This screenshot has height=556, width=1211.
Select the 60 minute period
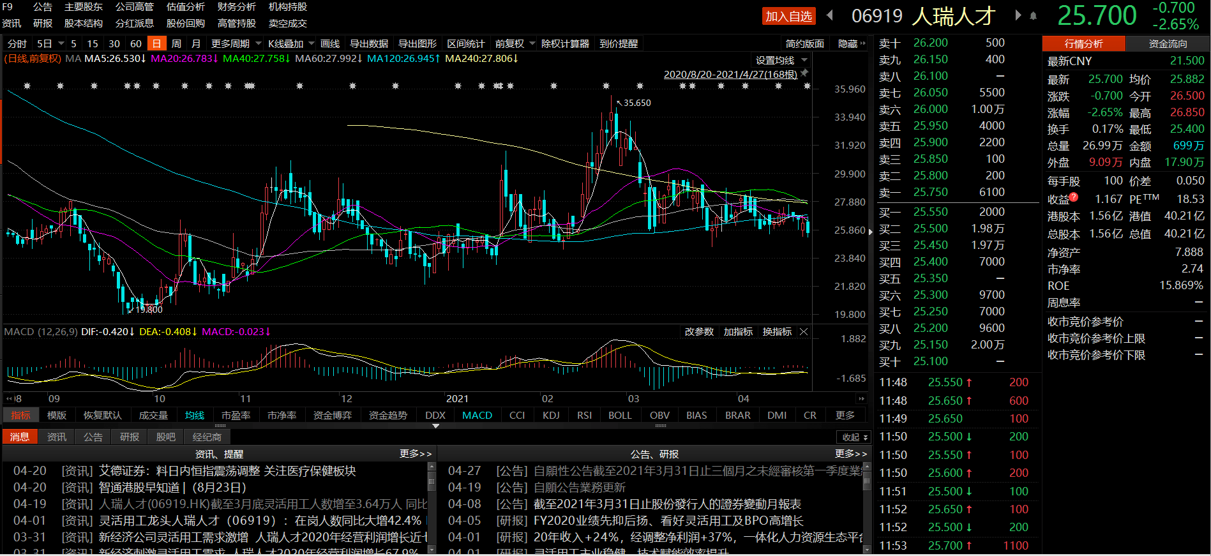(x=135, y=43)
